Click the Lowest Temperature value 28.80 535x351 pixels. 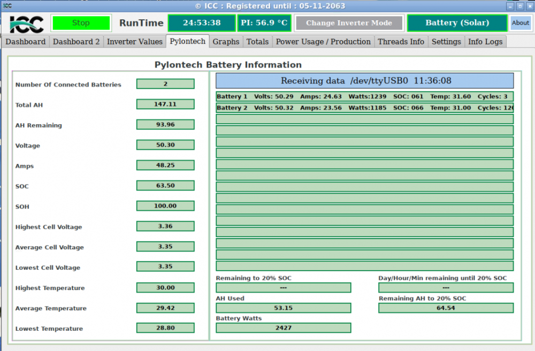pyautogui.click(x=165, y=328)
